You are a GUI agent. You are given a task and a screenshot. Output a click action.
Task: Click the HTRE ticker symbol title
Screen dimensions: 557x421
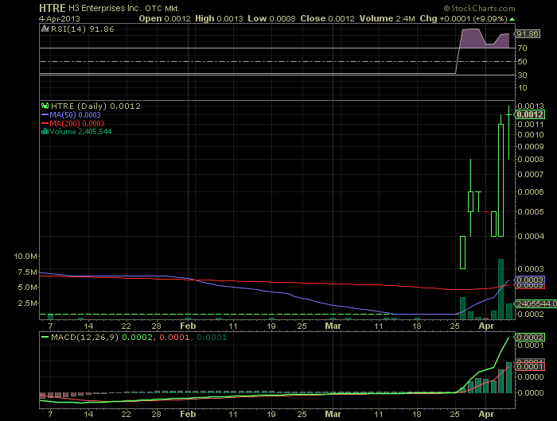pos(53,8)
